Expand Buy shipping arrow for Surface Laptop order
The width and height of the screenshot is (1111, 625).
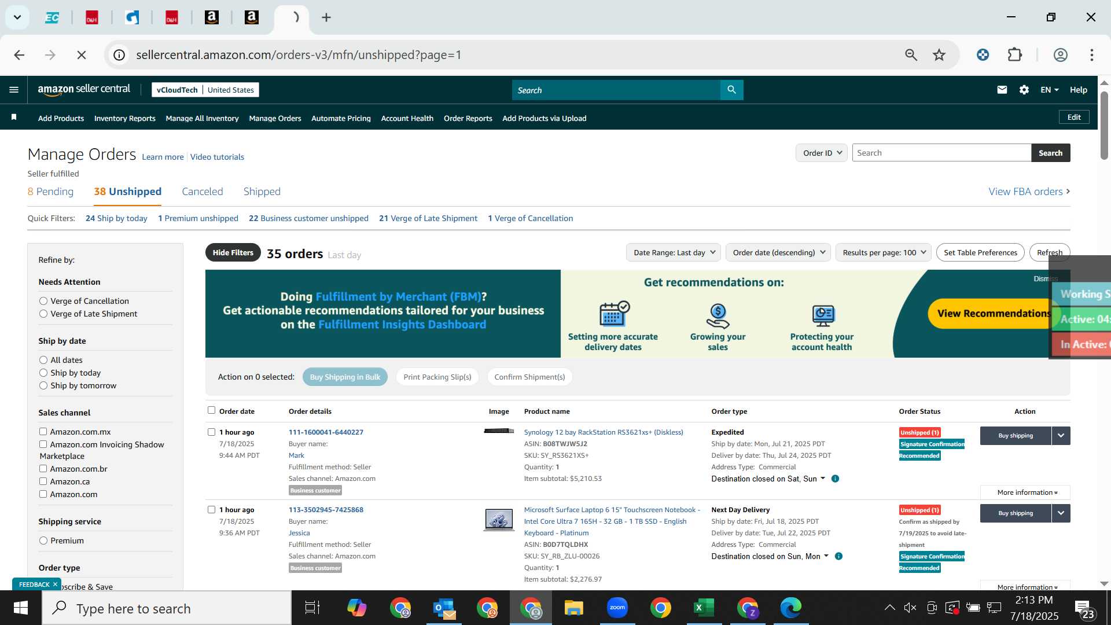(x=1061, y=513)
